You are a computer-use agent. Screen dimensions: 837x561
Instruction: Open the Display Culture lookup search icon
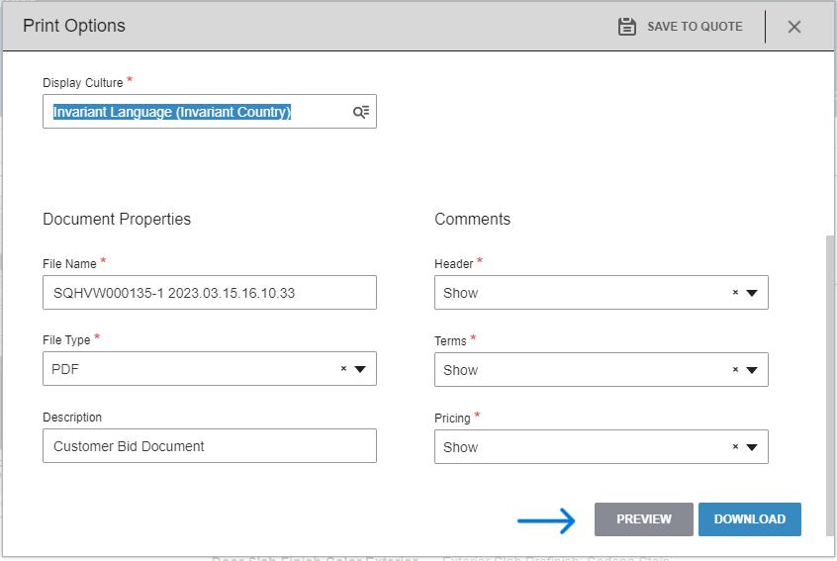361,112
